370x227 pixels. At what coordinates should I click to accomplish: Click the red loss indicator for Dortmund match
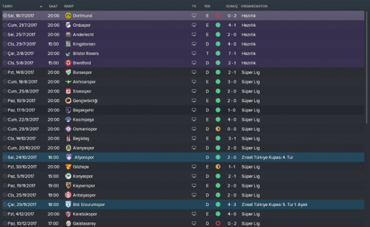[x=218, y=15]
